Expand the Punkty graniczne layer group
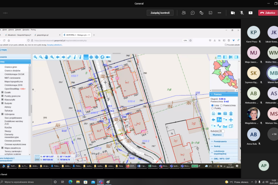This screenshot has width=278, height=185. coord(2,96)
